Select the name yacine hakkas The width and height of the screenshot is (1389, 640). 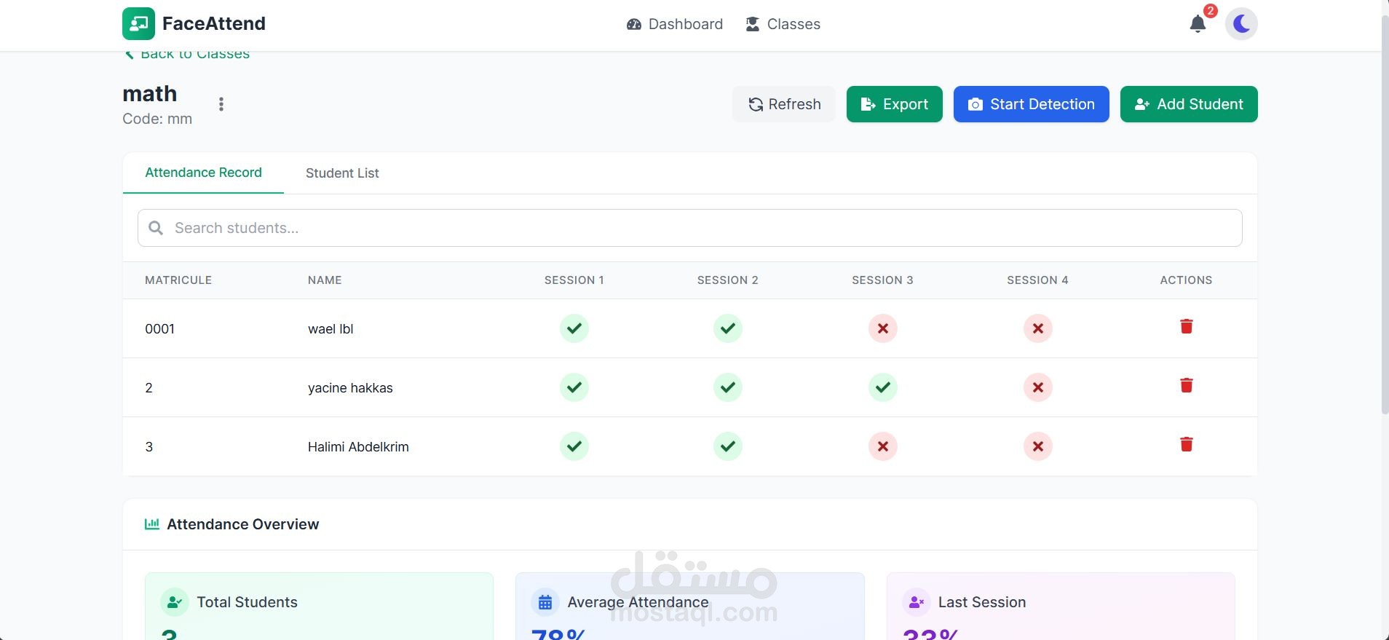(x=350, y=388)
